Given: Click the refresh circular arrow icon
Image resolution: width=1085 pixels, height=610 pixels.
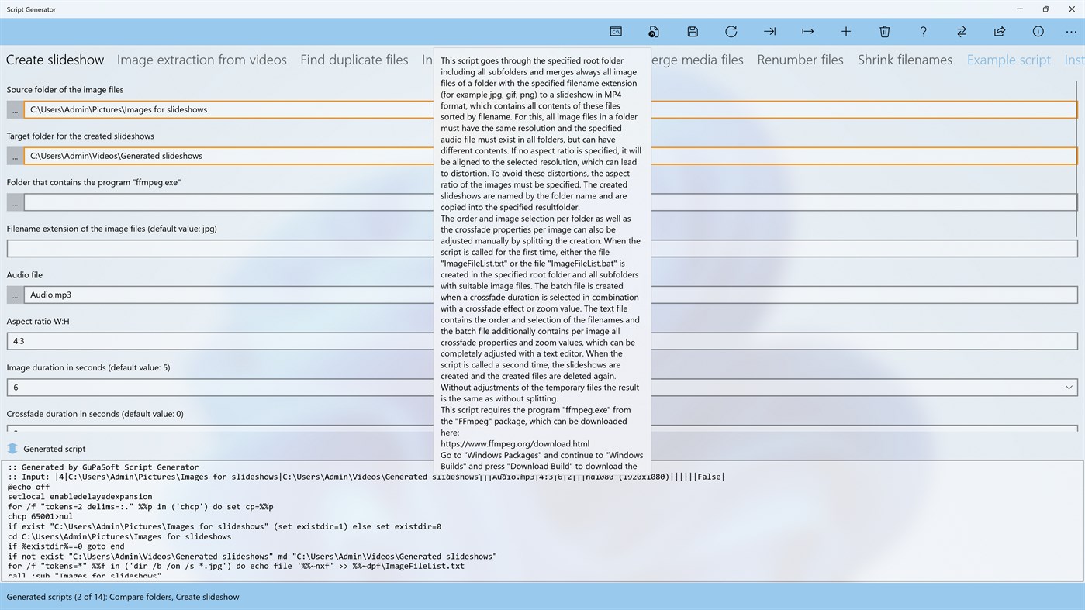Looking at the screenshot, I should click(x=731, y=32).
